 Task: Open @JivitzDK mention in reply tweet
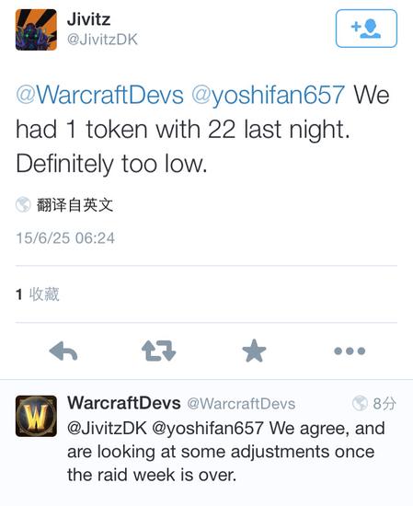pos(107,429)
